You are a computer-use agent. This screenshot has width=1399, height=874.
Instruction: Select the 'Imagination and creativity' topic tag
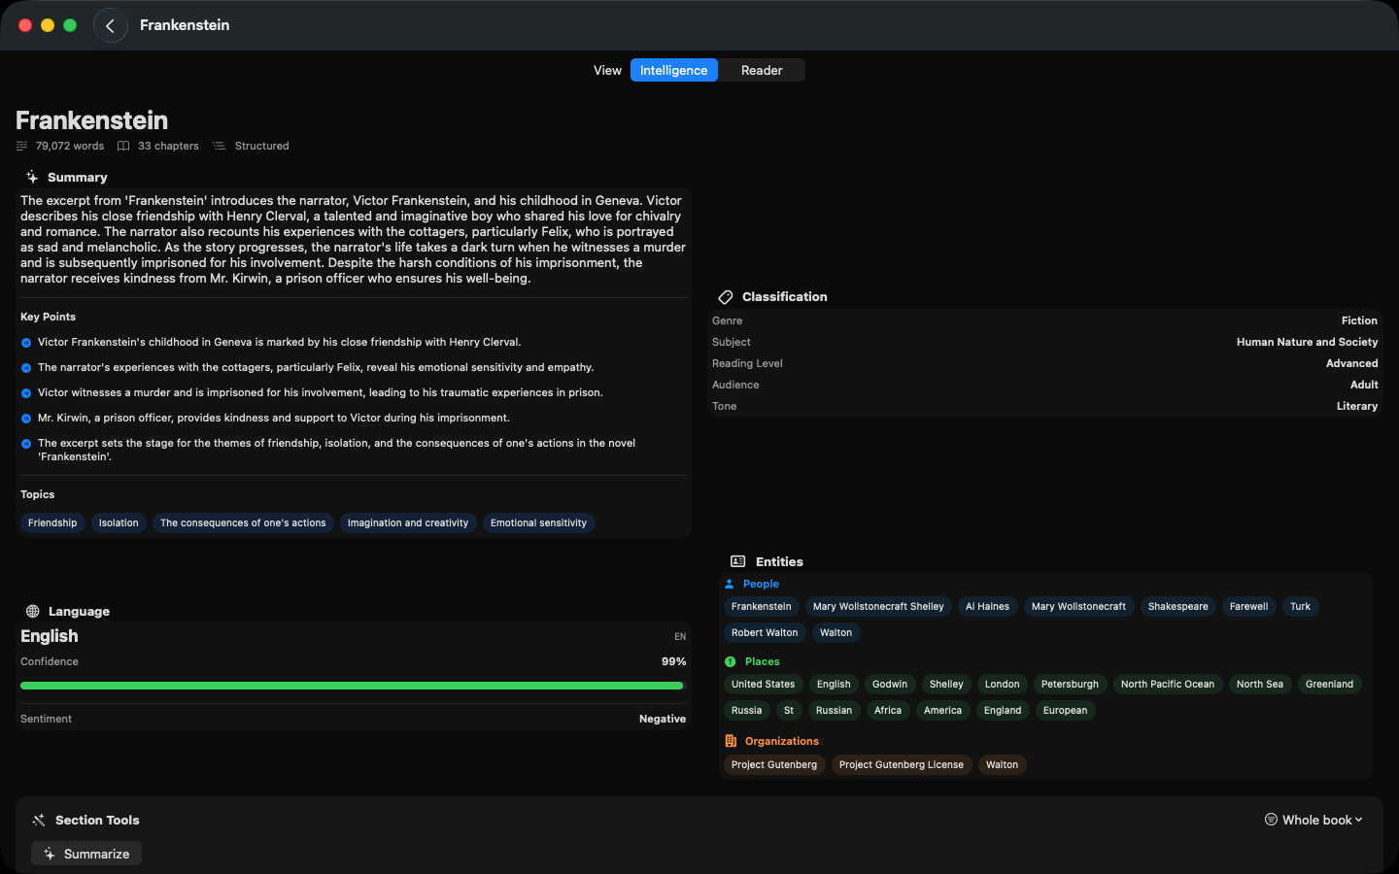tap(408, 522)
